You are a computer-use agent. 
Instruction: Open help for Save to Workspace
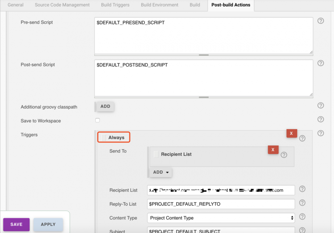320,119
